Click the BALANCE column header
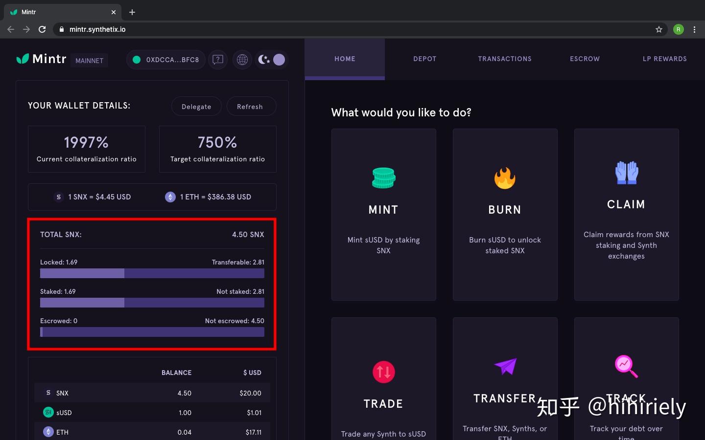Viewport: 705px width, 440px height. coord(176,373)
